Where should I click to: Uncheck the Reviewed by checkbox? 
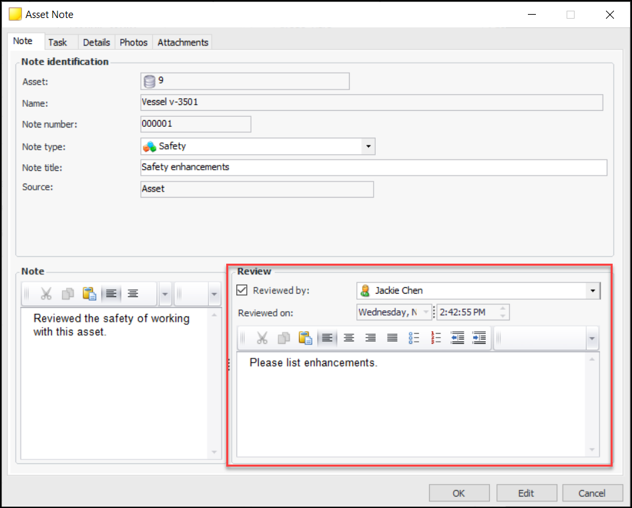point(242,290)
